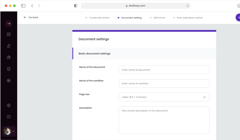Click the Name of the workflow label
Screen dimensions: 240x140
click(91, 81)
